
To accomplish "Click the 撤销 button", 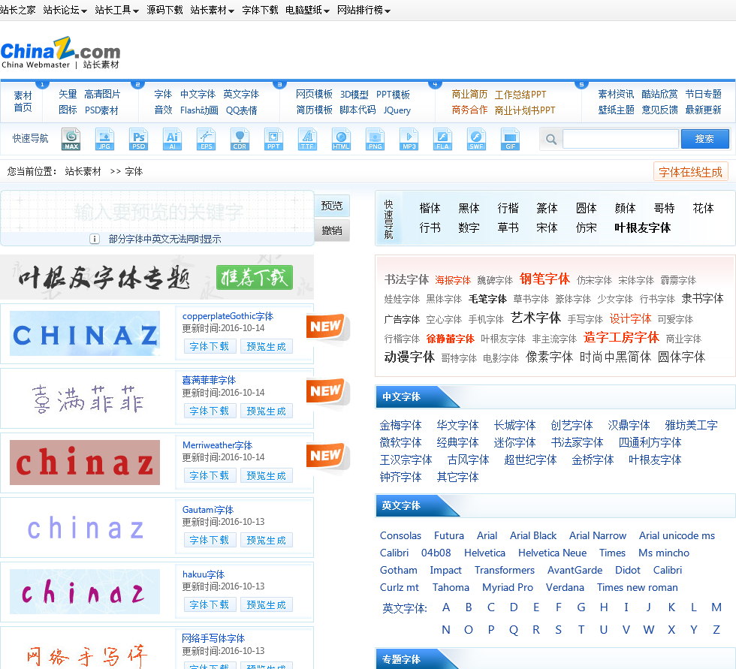I will [332, 231].
